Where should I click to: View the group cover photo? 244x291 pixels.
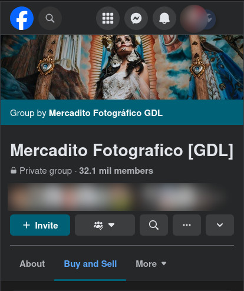(x=122, y=67)
